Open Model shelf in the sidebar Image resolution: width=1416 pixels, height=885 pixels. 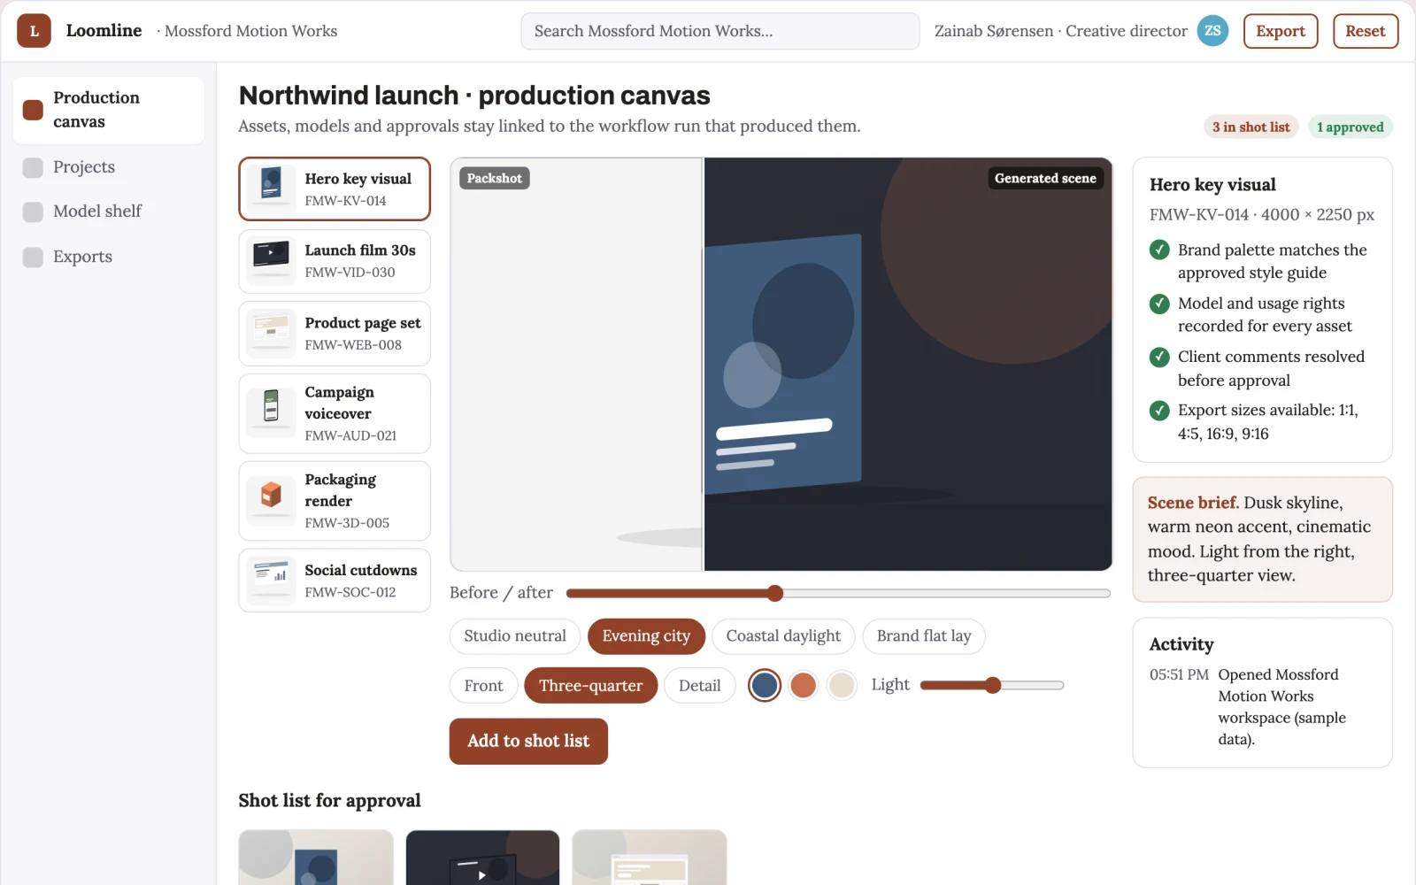click(x=108, y=212)
